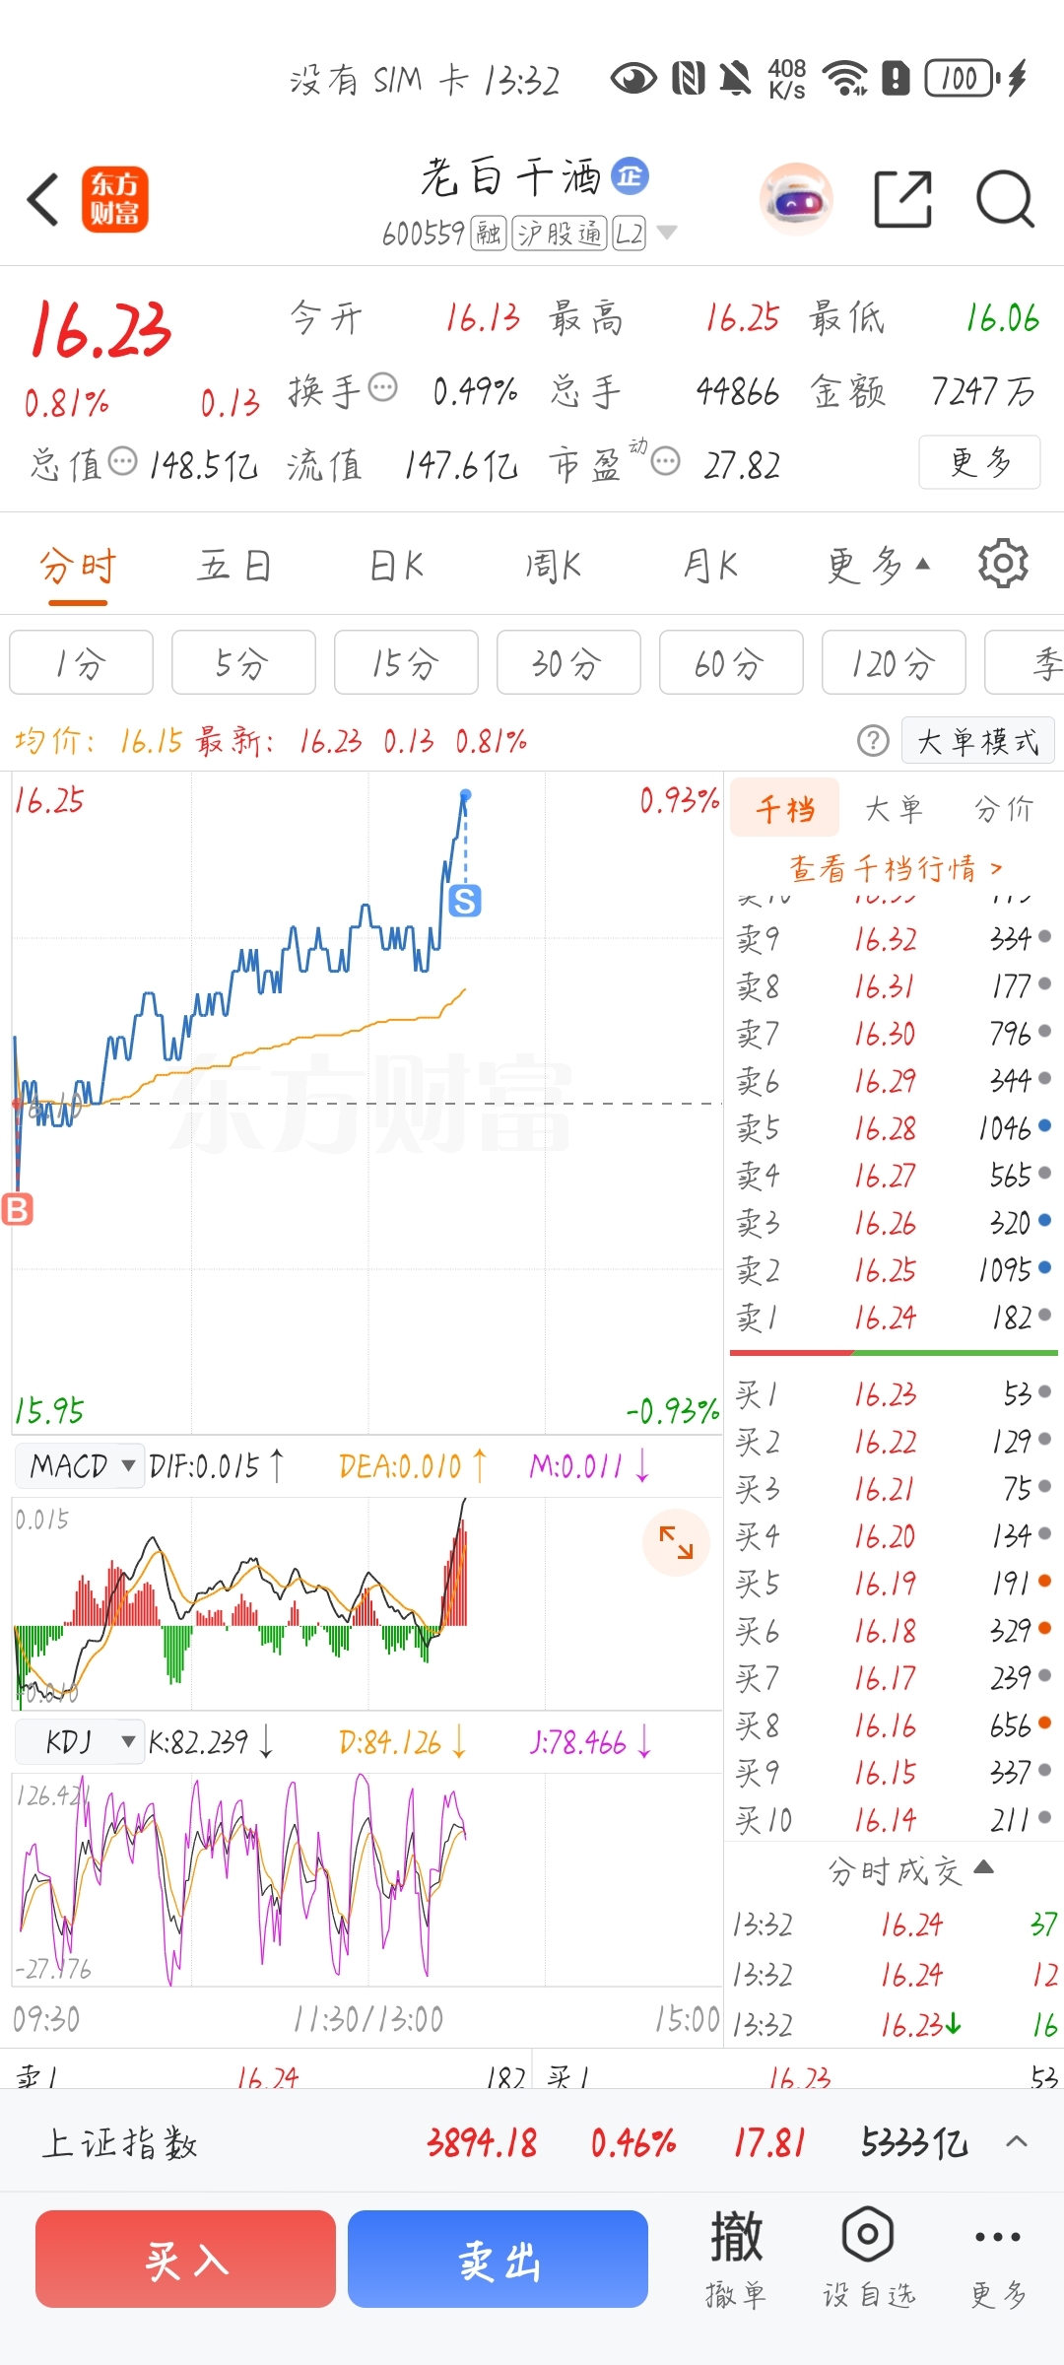Image resolution: width=1064 pixels, height=2365 pixels.
Task: Tap the info icon beside 市盈
Action: click(x=666, y=461)
